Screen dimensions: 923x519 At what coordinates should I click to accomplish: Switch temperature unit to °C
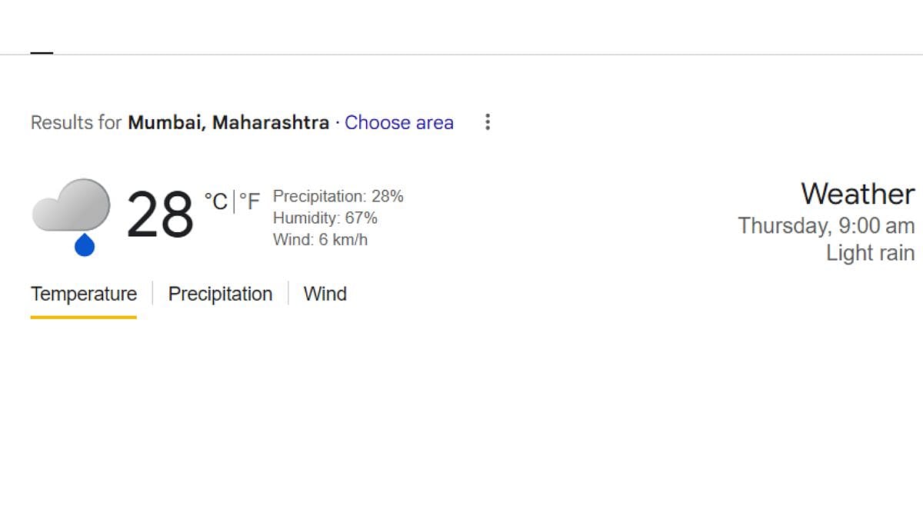(215, 201)
